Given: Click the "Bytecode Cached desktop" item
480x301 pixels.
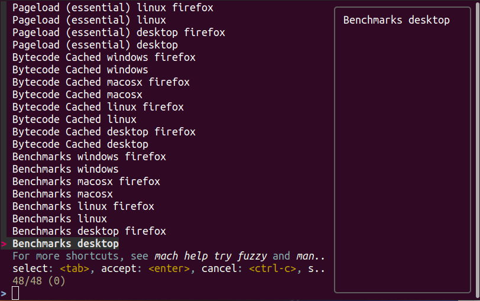Looking at the screenshot, I should click(x=80, y=144).
